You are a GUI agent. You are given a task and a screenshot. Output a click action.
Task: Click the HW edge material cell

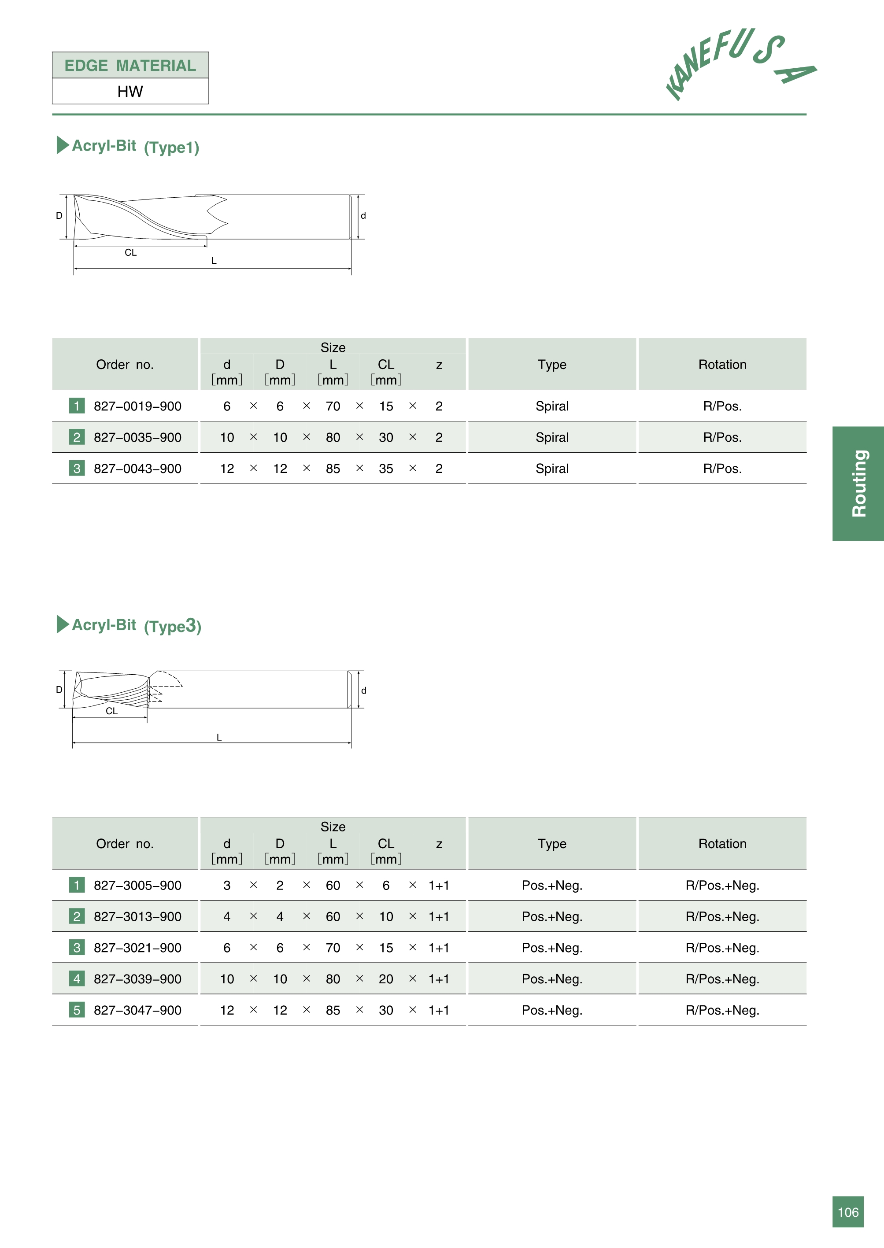[x=130, y=92]
